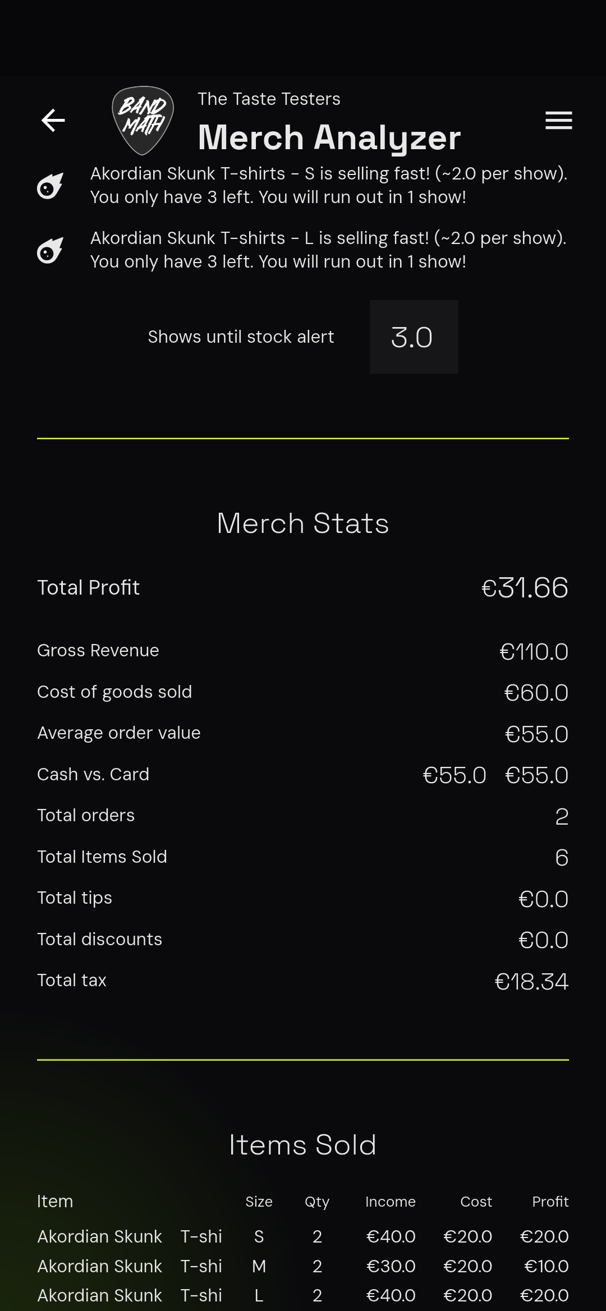Click the comet icon beside size L alert

coord(50,250)
